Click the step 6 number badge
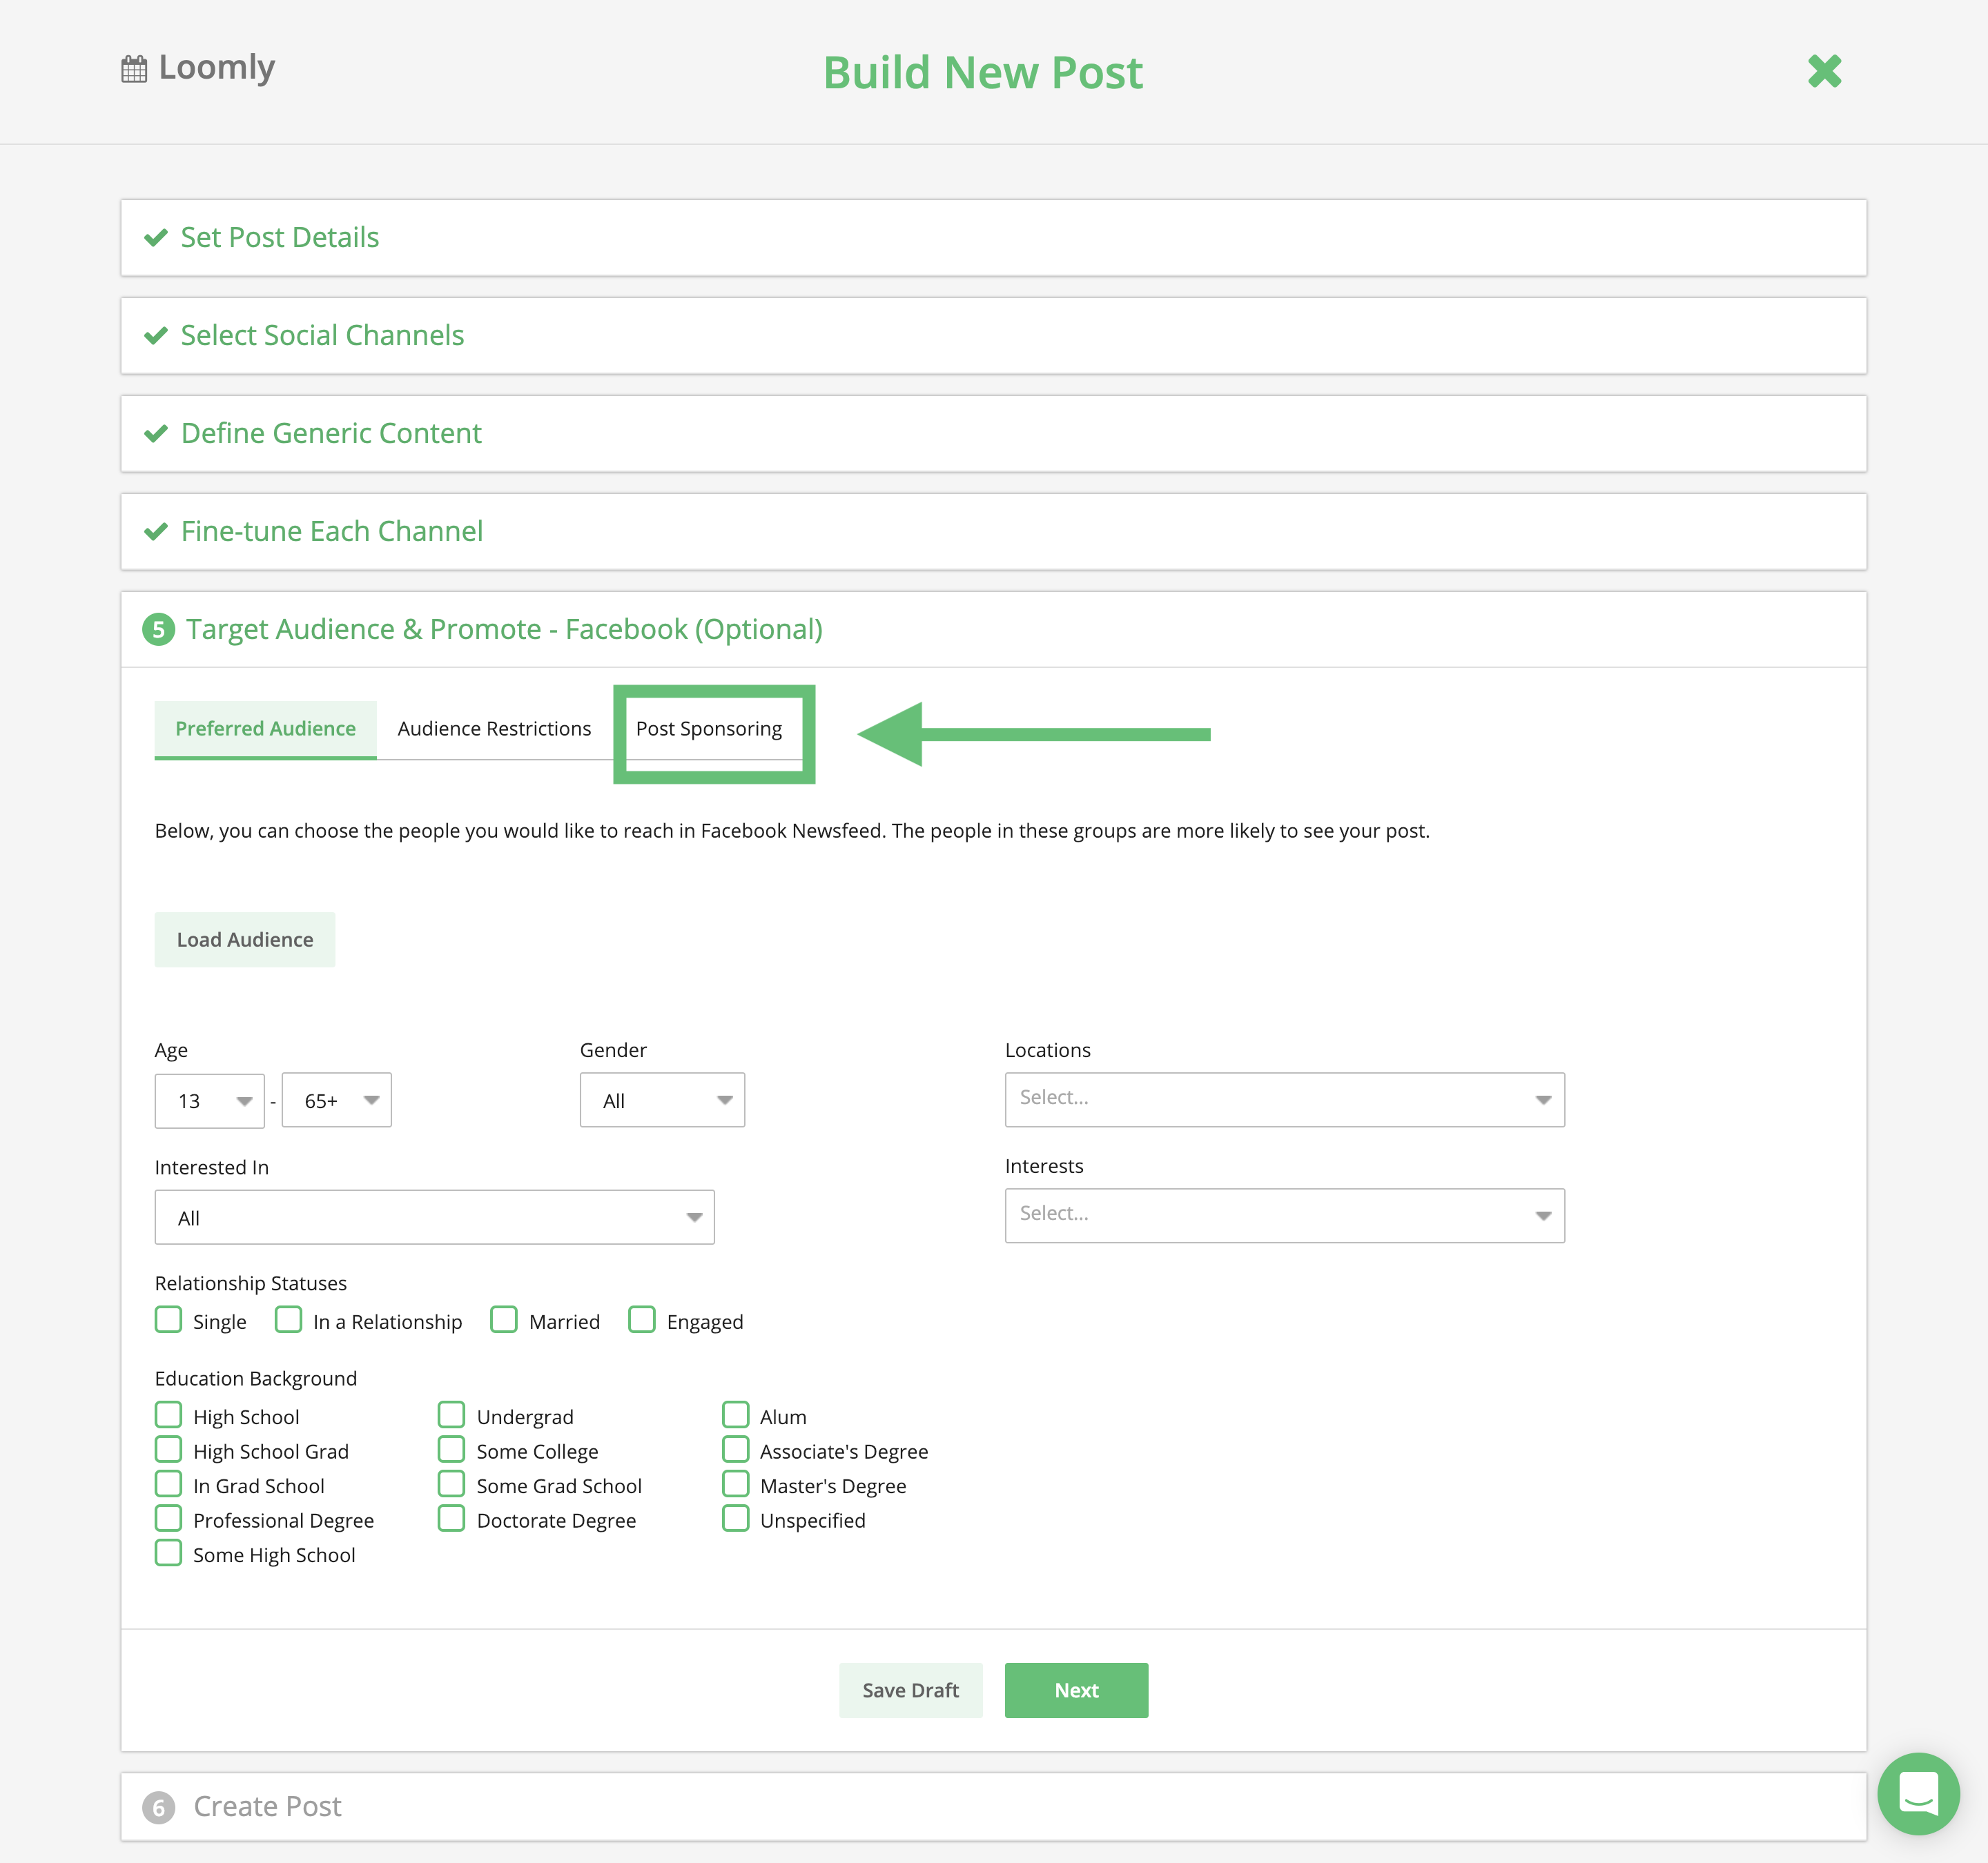Viewport: 1988px width, 1863px height. [158, 1807]
